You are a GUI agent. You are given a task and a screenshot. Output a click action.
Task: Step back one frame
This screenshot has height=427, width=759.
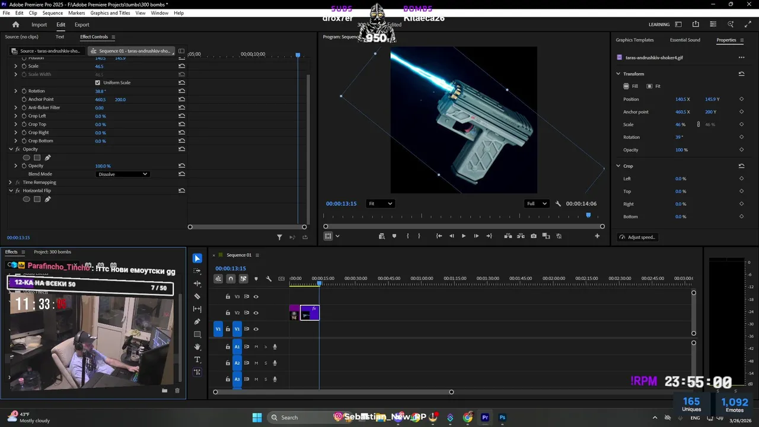point(451,236)
